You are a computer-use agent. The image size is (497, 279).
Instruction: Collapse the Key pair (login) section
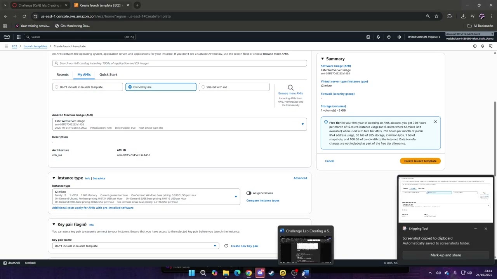coord(54,224)
